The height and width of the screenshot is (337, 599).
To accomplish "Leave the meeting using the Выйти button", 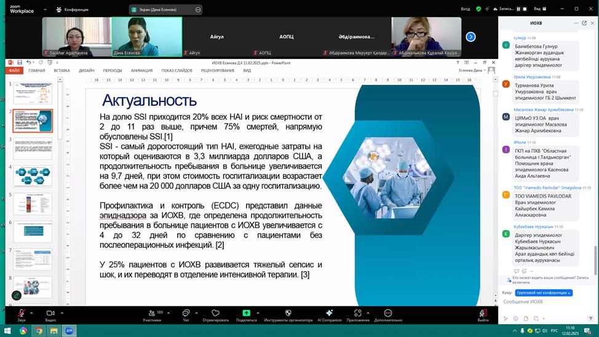I will click(483, 314).
